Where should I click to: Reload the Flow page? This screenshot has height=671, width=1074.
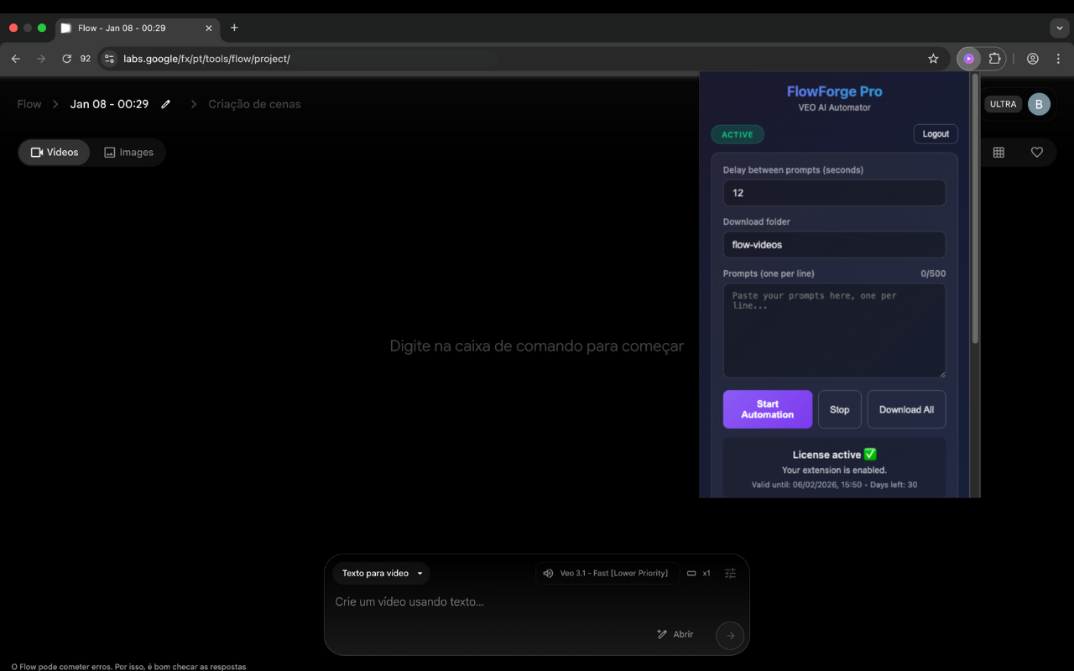[66, 59]
